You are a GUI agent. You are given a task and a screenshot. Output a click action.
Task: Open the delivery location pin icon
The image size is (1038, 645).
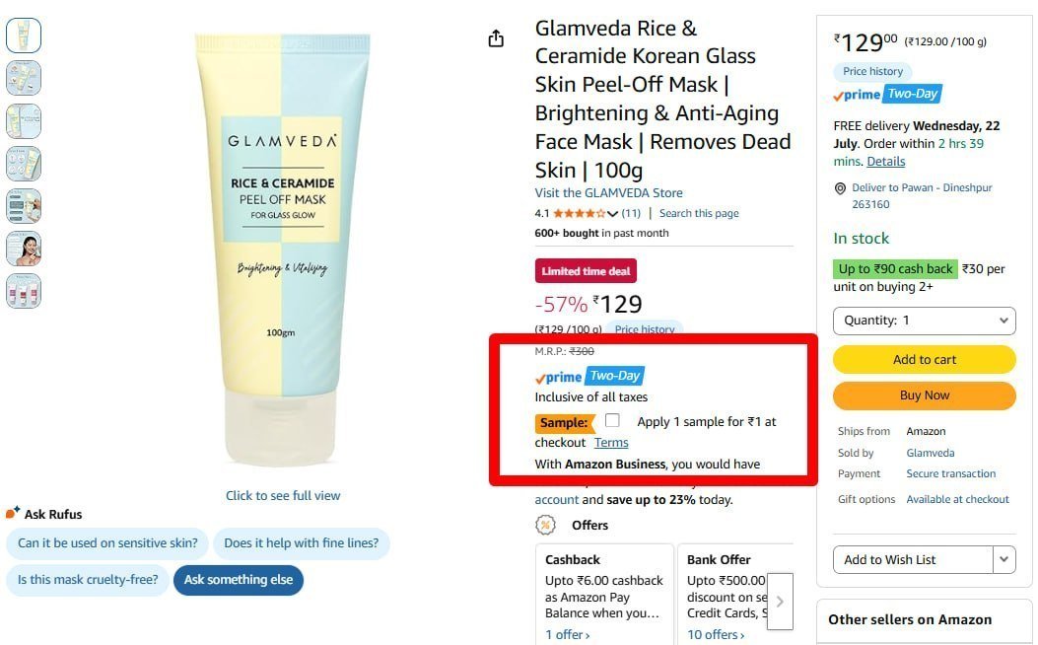coord(840,188)
